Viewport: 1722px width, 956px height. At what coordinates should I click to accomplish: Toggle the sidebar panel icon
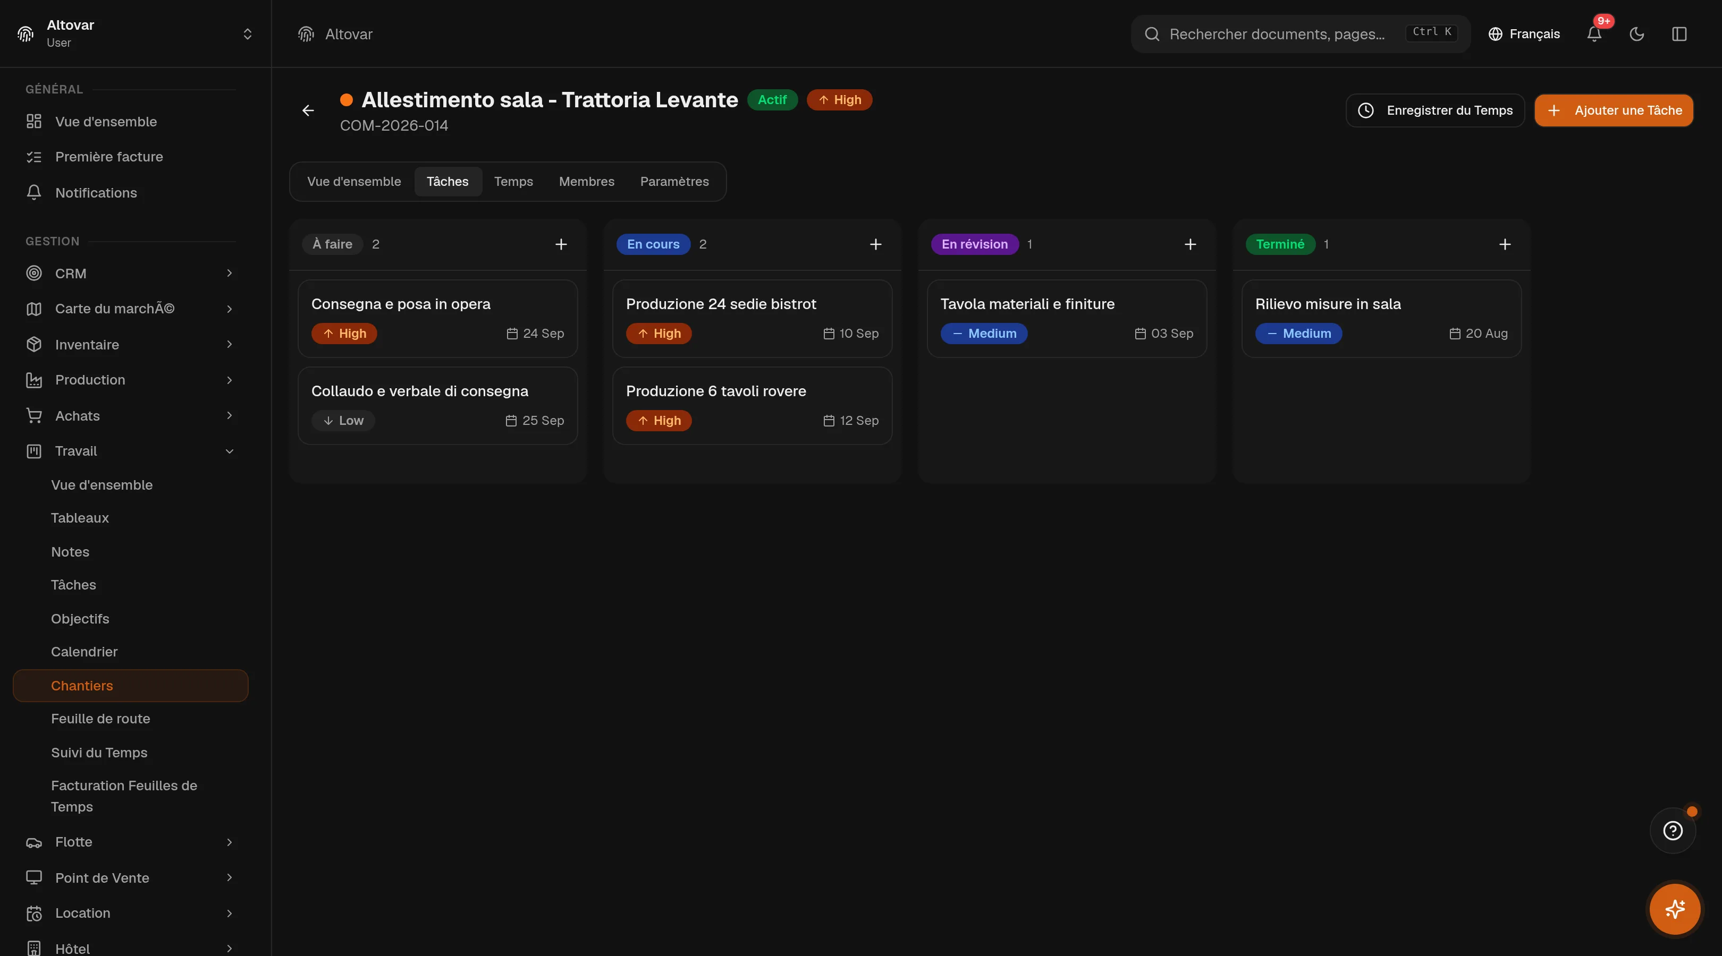coord(1679,34)
